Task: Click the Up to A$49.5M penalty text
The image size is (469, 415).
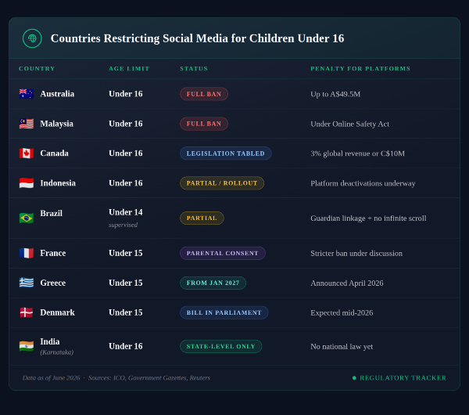Action: coord(335,94)
